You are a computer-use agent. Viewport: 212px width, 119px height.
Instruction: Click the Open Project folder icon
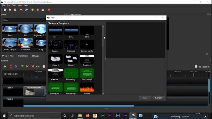[10, 10]
